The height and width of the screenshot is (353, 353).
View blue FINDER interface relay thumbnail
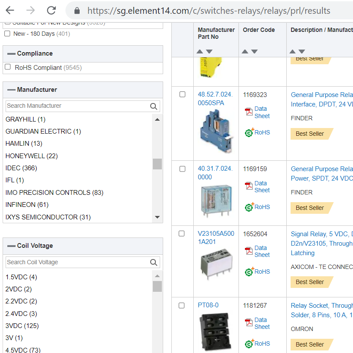(217, 131)
